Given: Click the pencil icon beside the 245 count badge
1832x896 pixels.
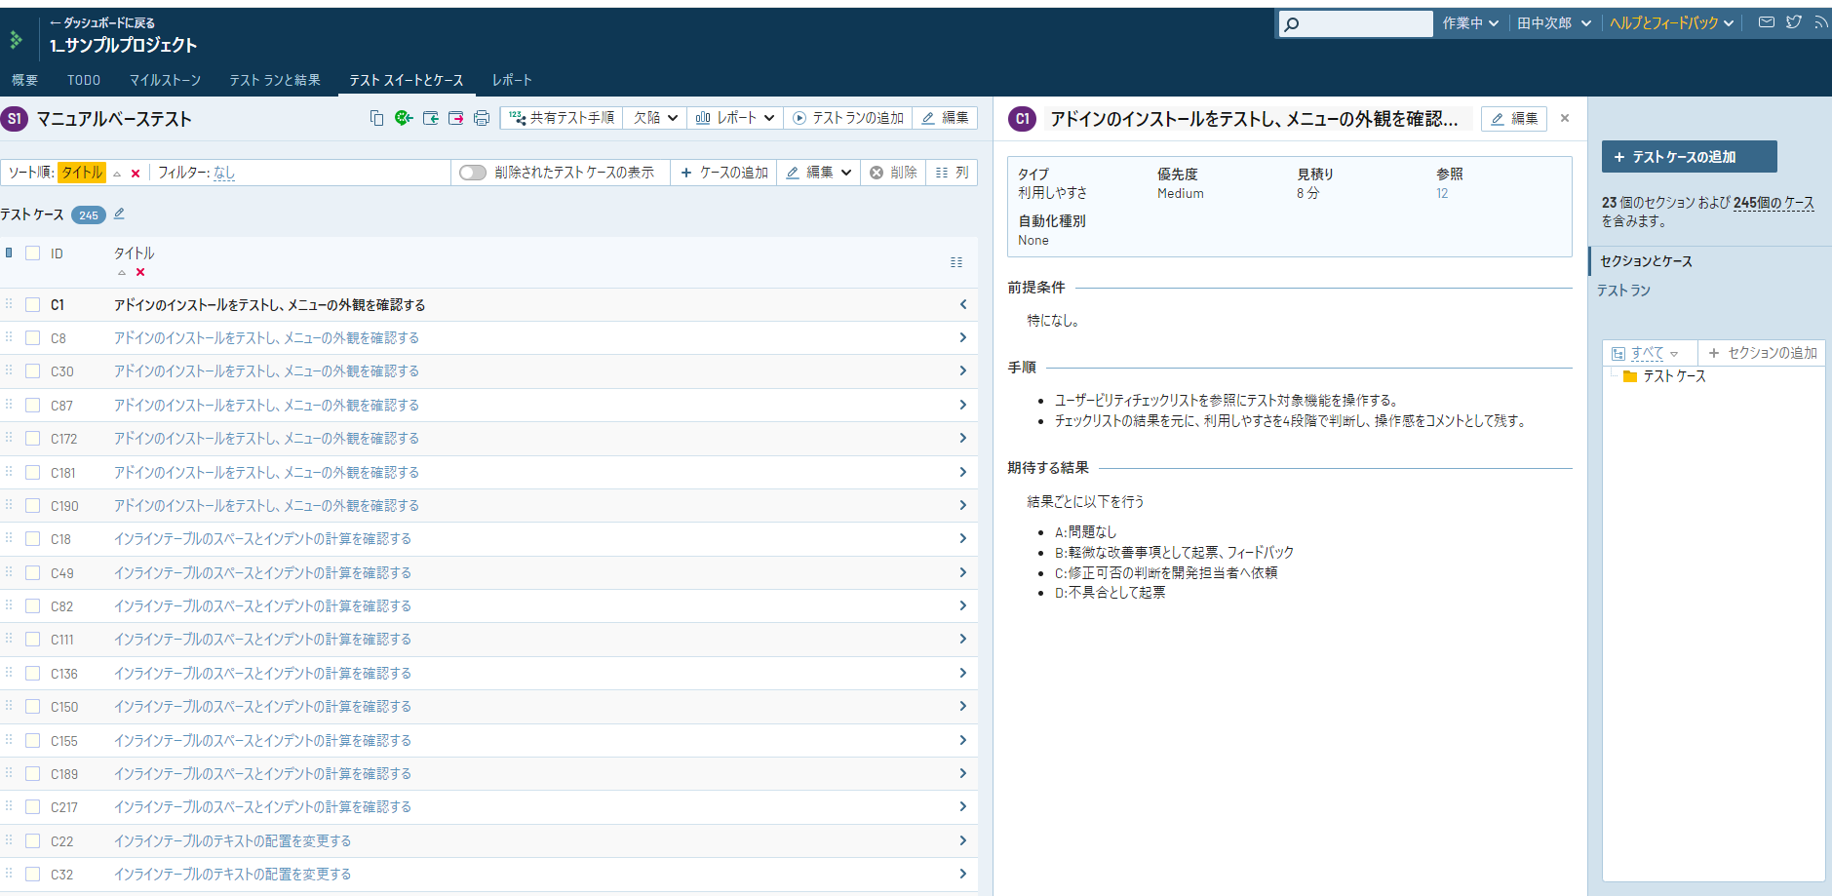Looking at the screenshot, I should coord(119,214).
